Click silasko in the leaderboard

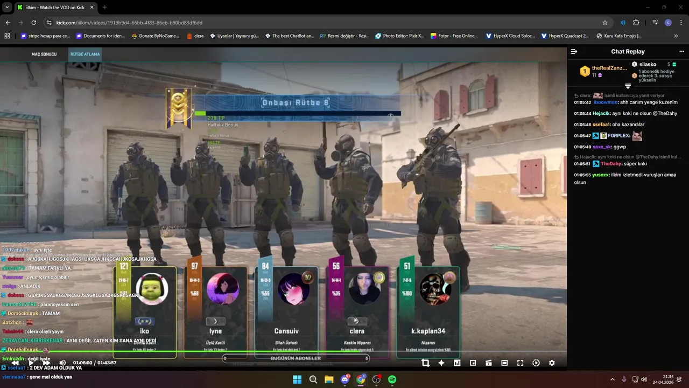pyautogui.click(x=648, y=64)
